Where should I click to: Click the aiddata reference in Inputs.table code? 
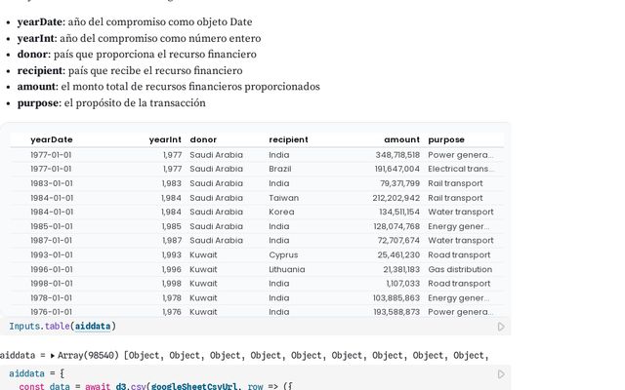coord(93,327)
